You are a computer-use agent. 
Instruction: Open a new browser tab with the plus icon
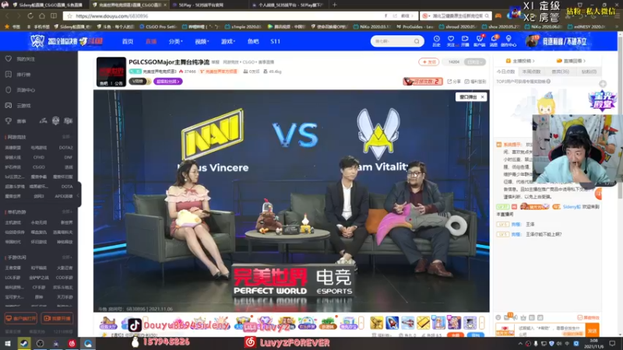pos(335,5)
